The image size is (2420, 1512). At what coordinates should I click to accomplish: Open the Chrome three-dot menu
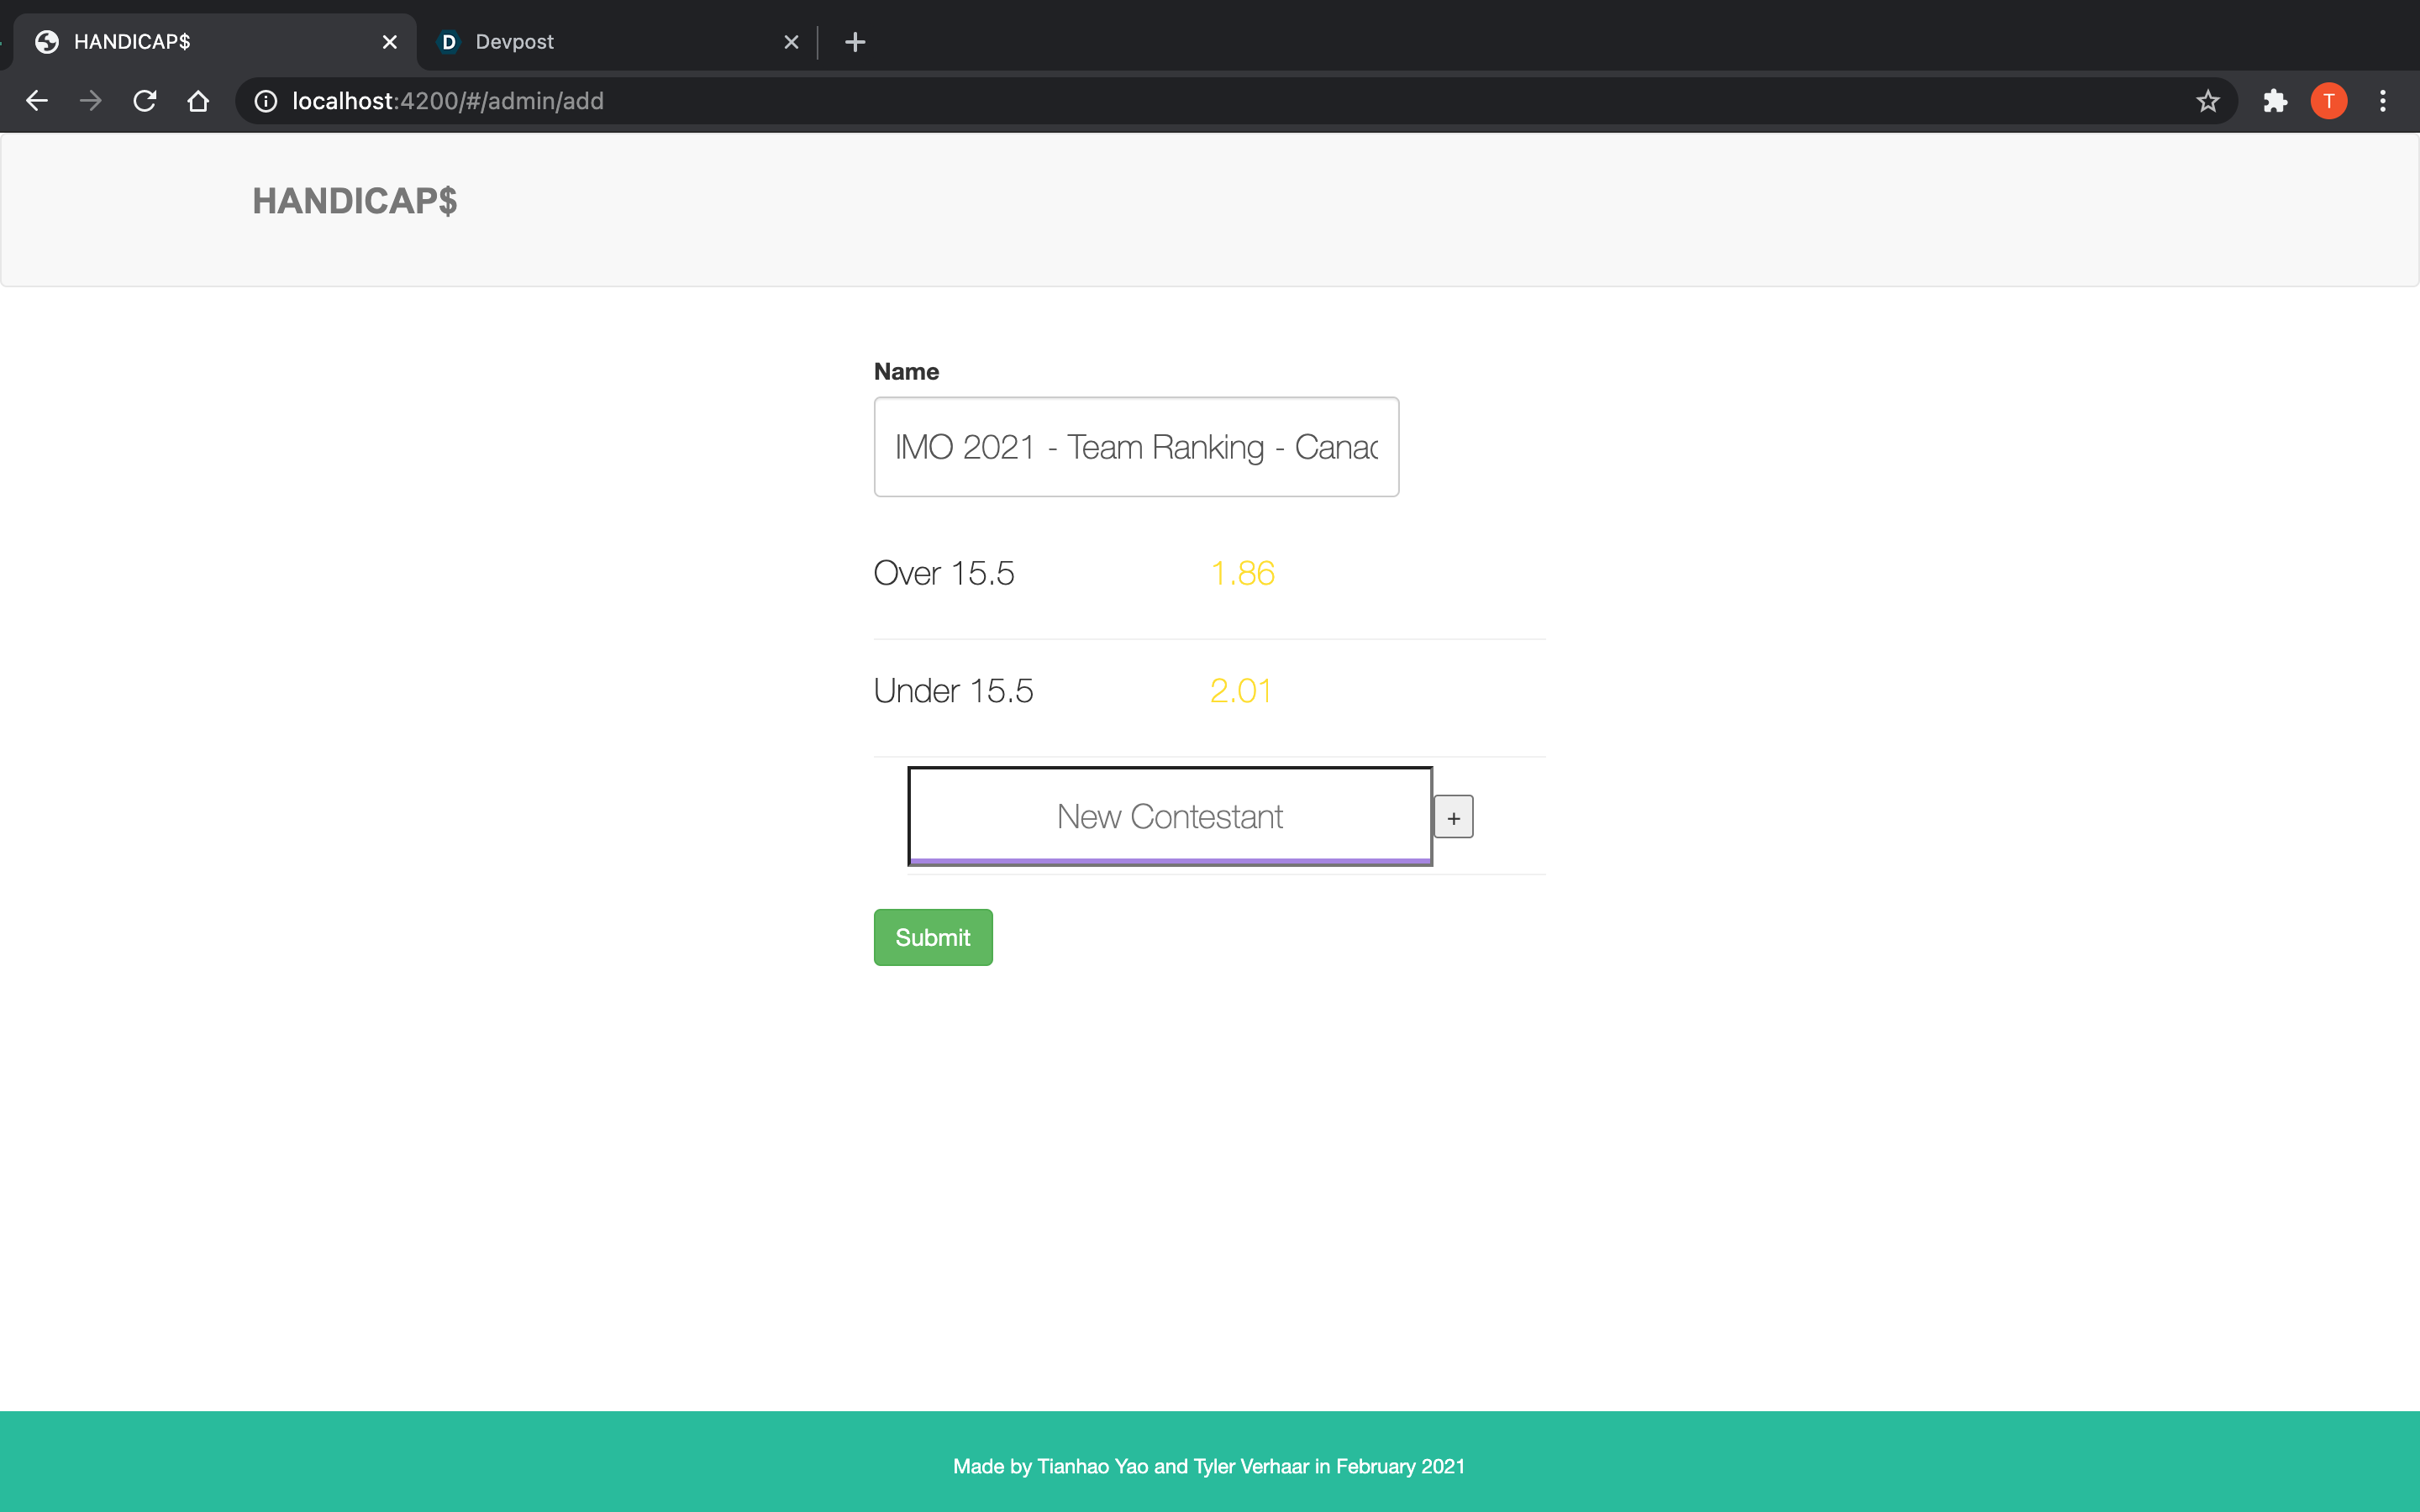pos(2383,101)
